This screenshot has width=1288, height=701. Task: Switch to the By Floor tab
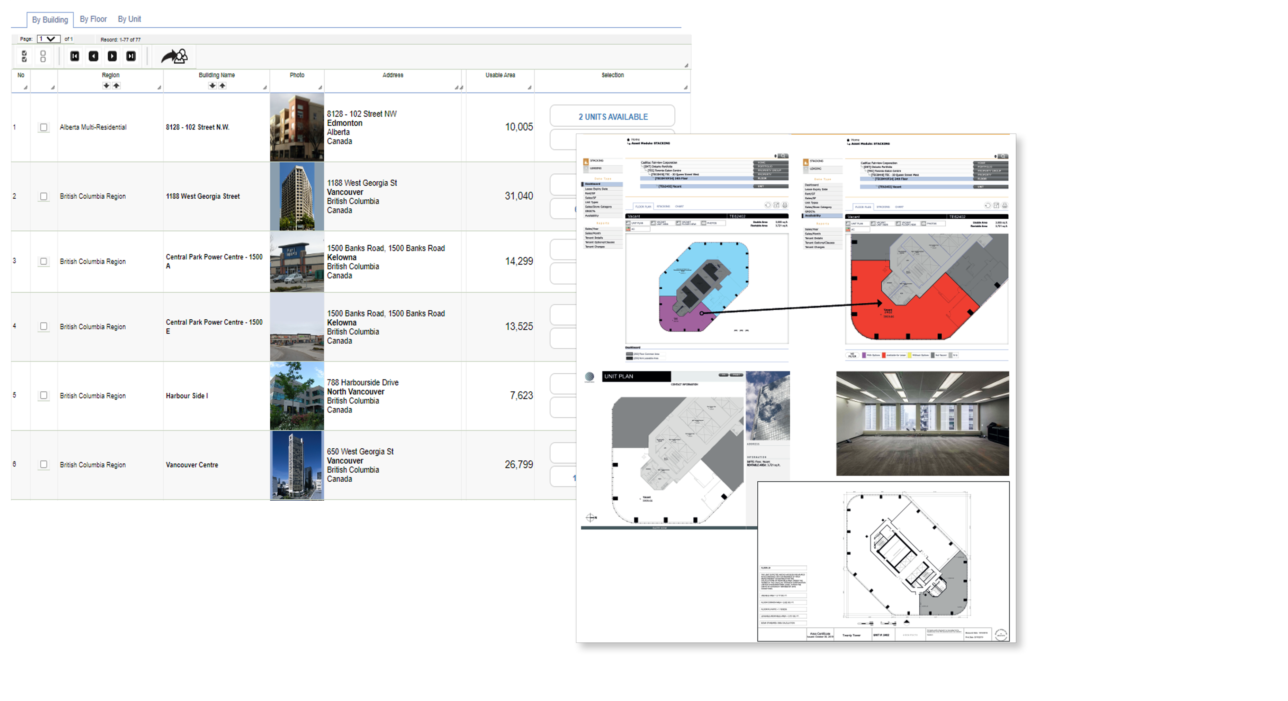[93, 19]
